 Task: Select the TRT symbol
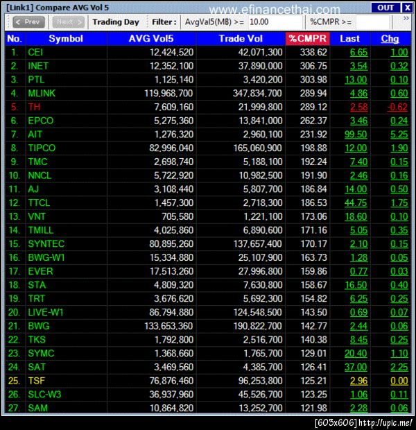coord(36,299)
